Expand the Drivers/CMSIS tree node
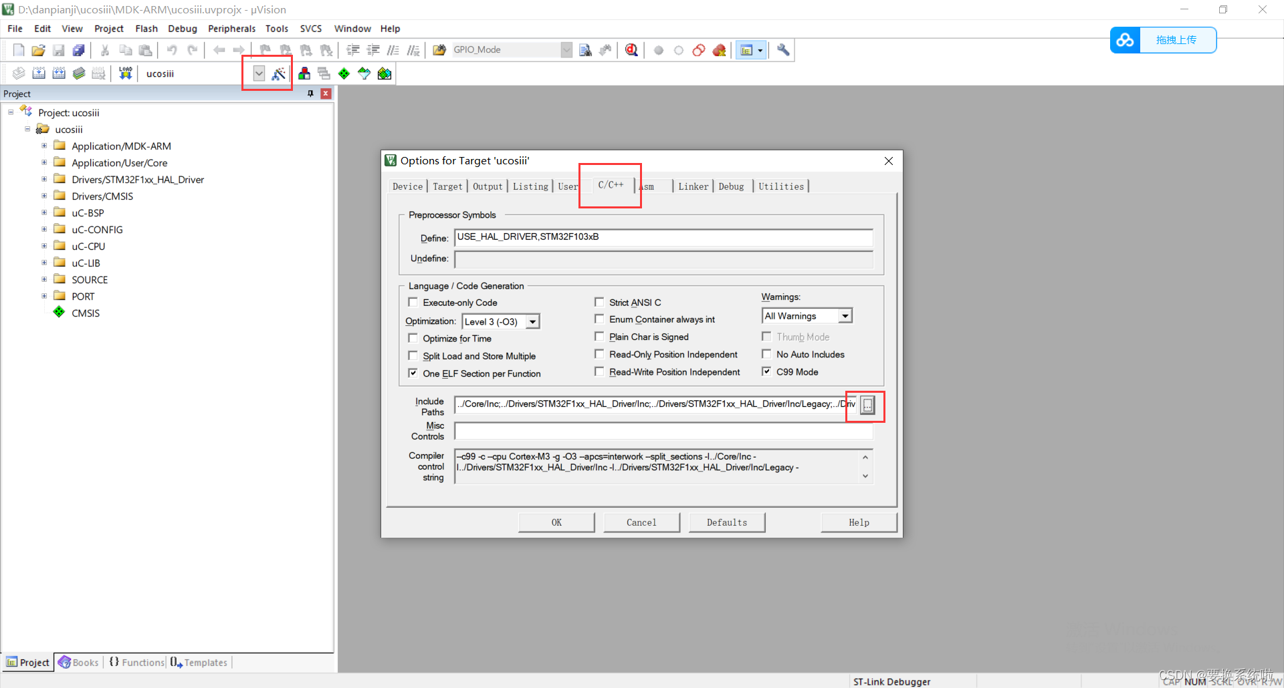The image size is (1284, 688). tap(44, 196)
